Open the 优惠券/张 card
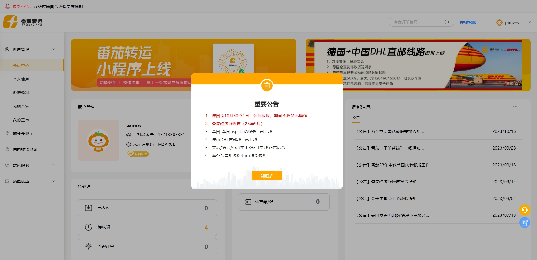537x260 pixels. pos(284,202)
